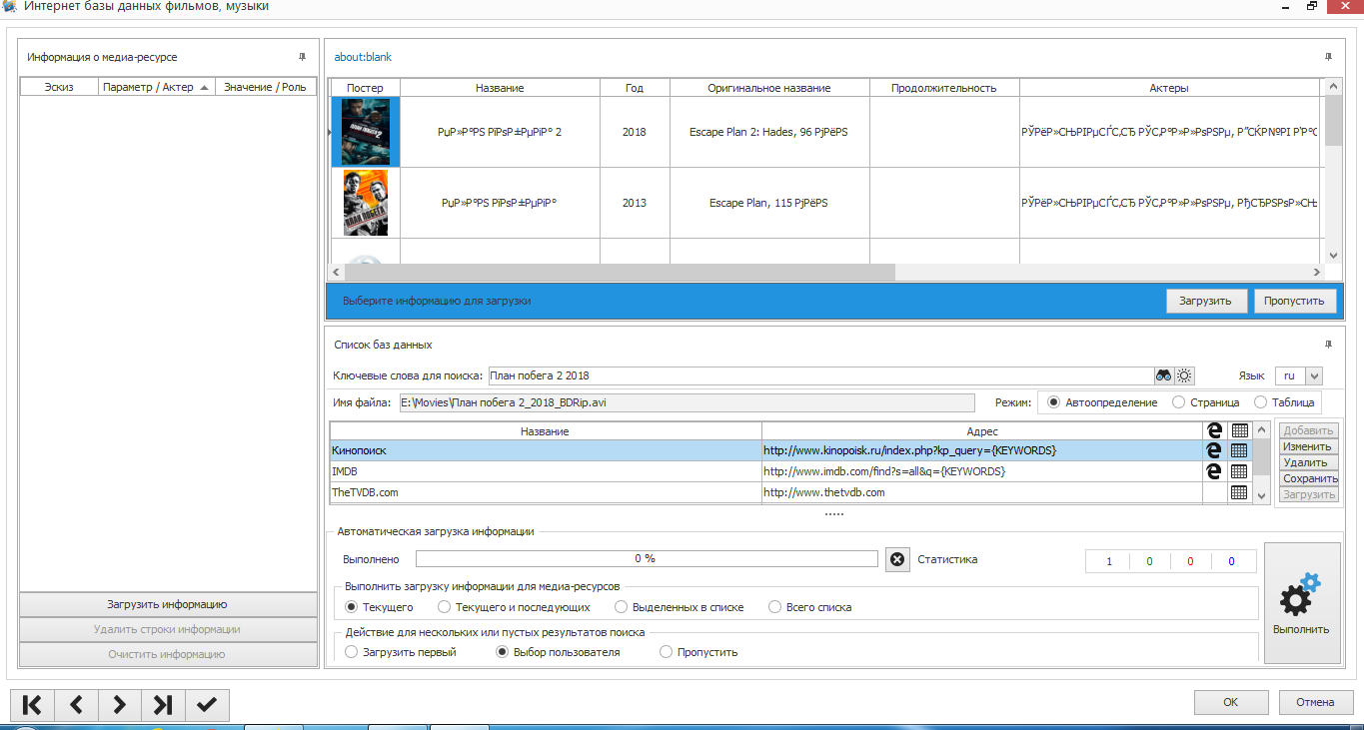Open the Язык language dropdown
1364x730 pixels.
pos(1314,376)
